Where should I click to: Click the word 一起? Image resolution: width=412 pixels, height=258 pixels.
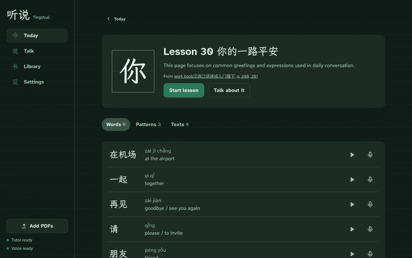pyautogui.click(x=118, y=180)
